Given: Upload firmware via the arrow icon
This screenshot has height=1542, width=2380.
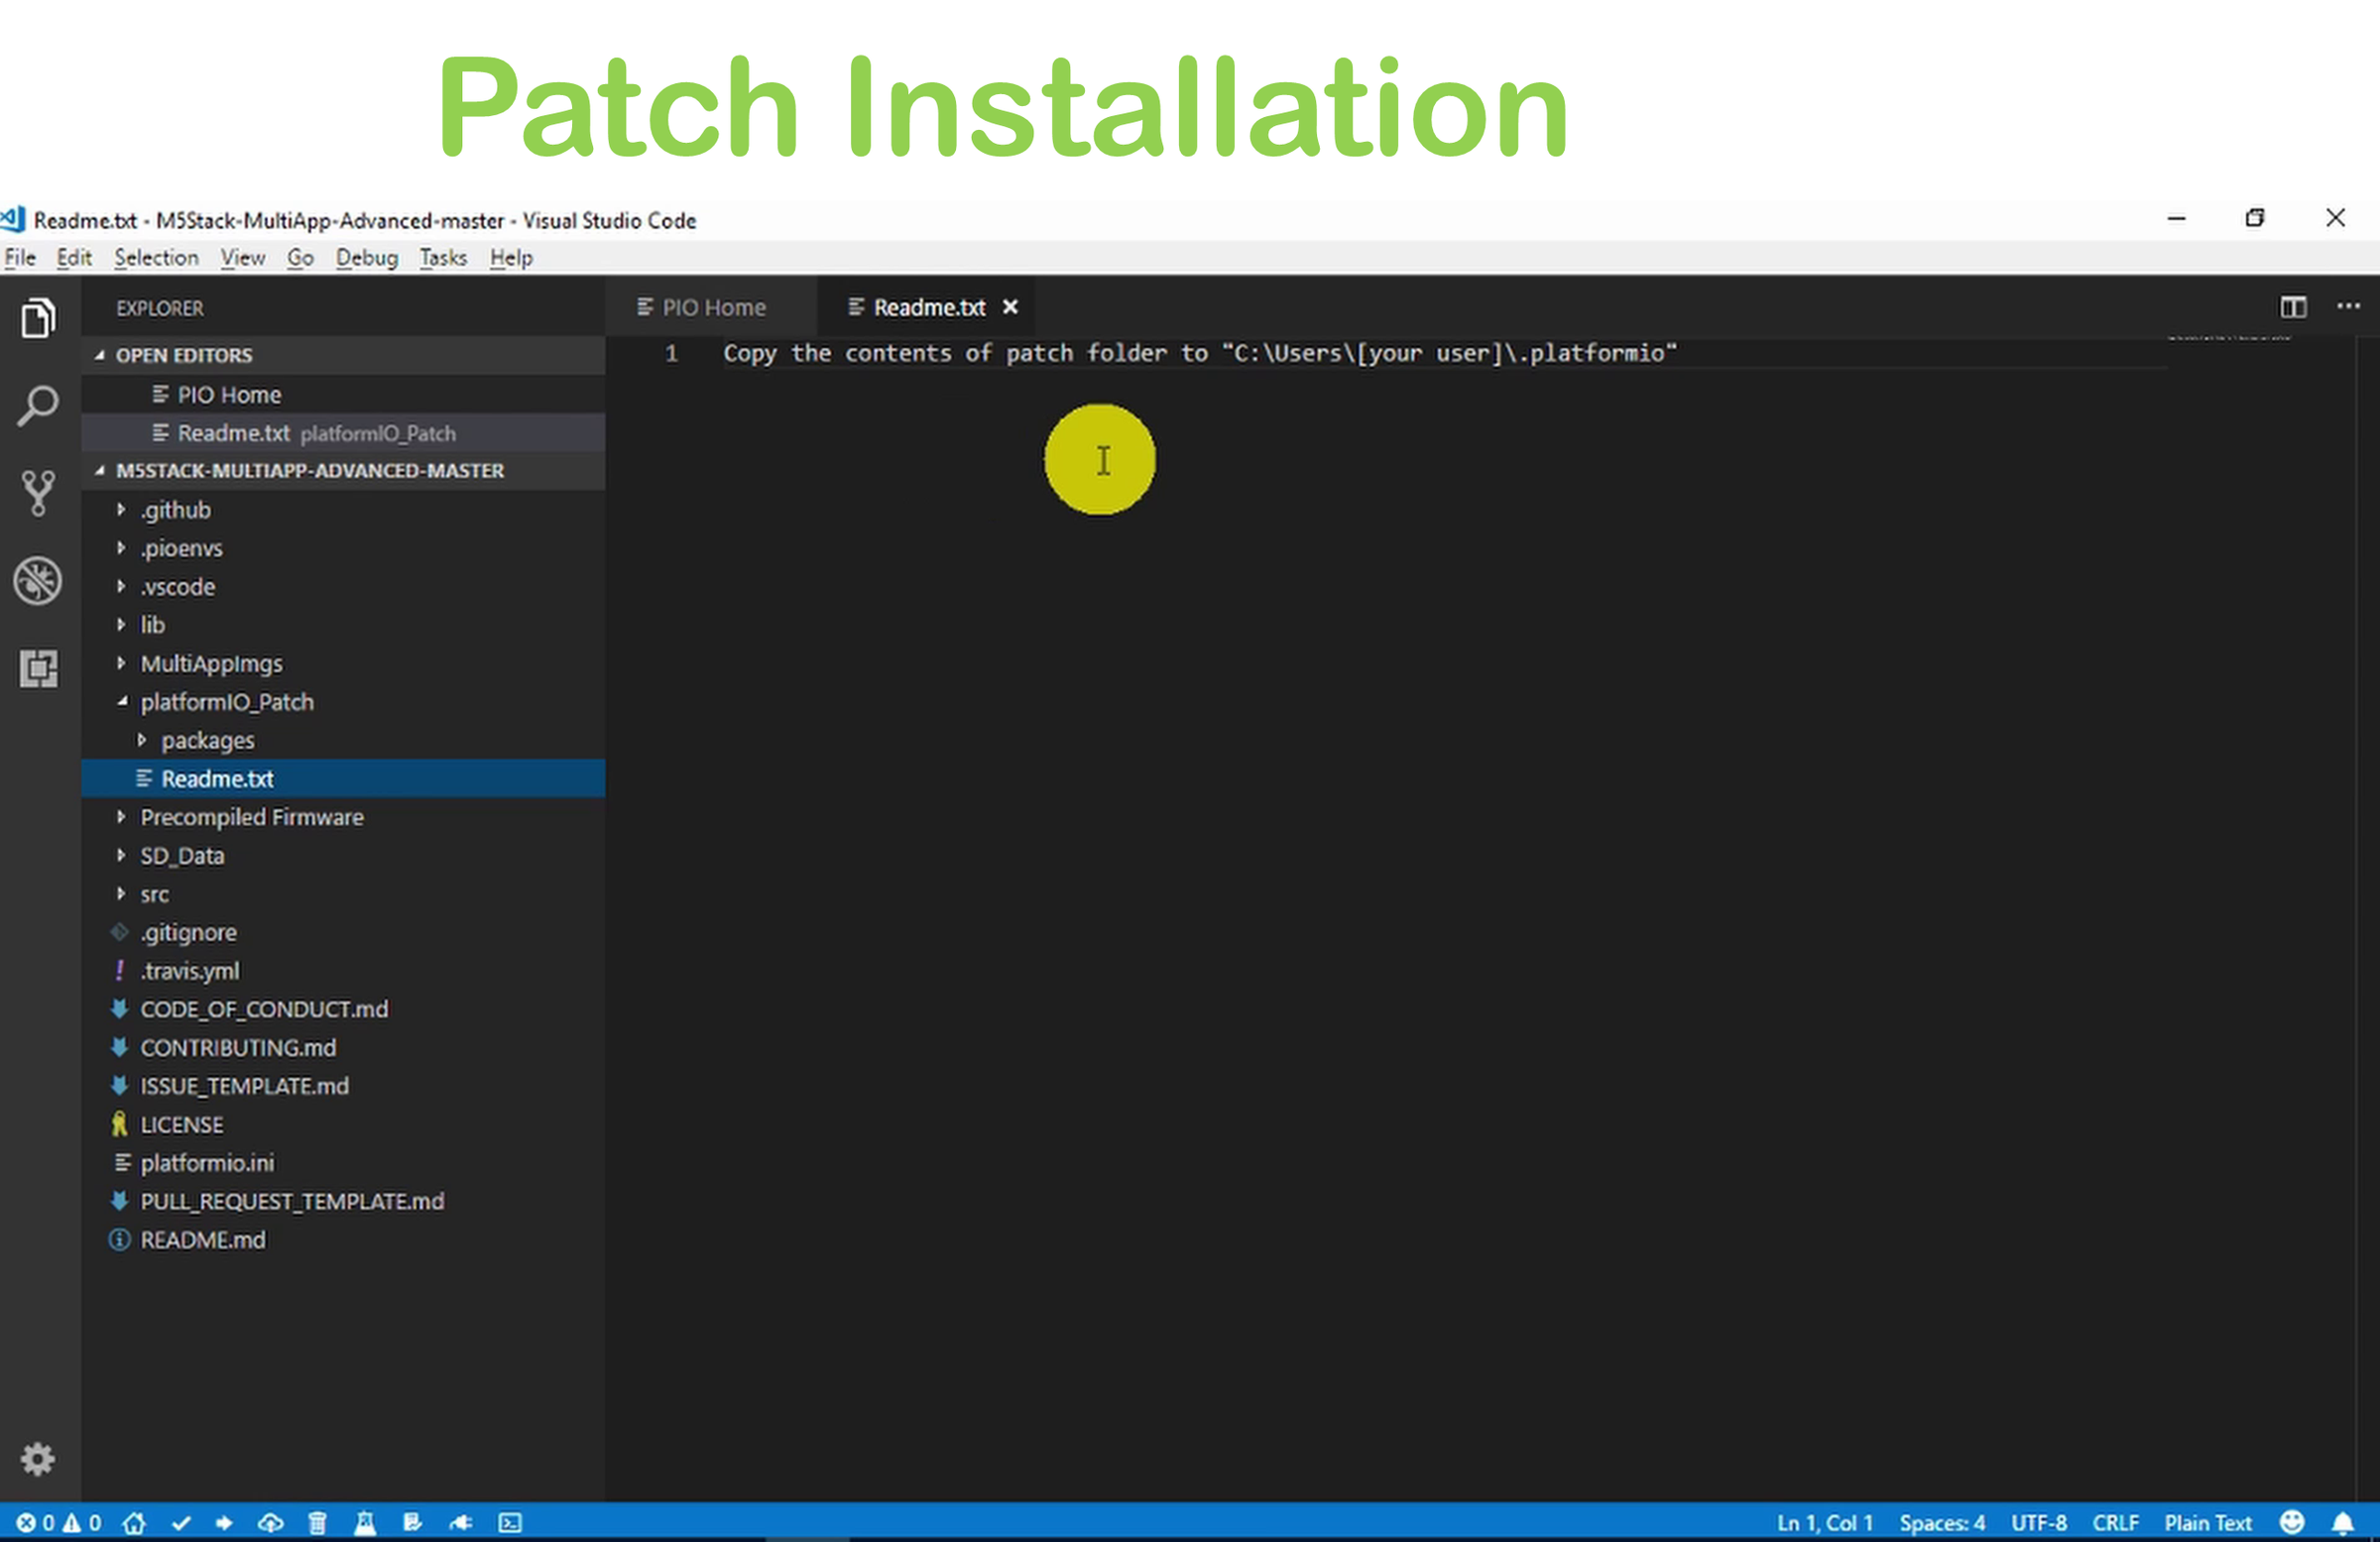Looking at the screenshot, I should coord(223,1522).
